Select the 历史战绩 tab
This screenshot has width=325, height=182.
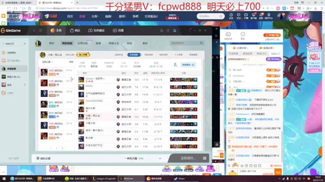pos(134,55)
